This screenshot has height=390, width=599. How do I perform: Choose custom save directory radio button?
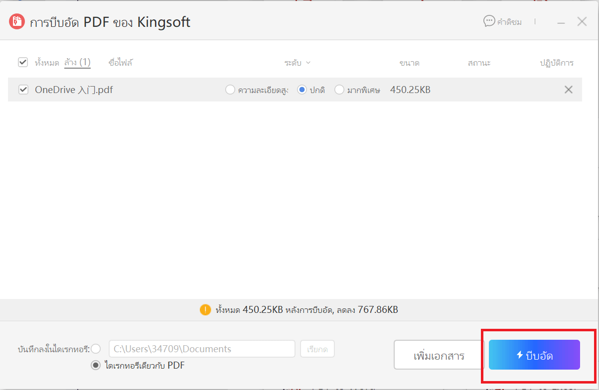click(x=96, y=349)
